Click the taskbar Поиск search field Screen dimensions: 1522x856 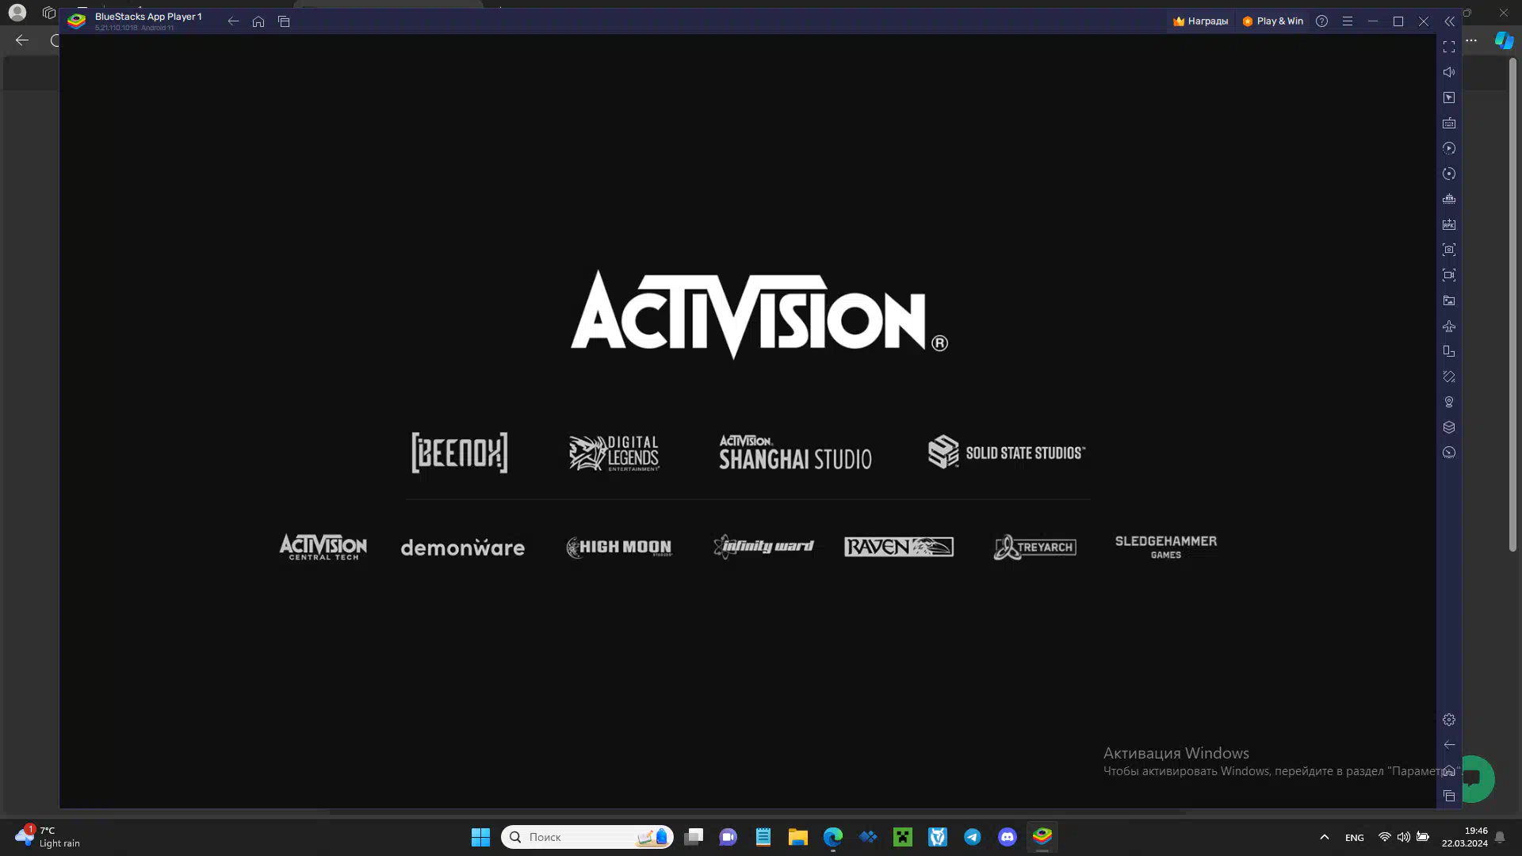coord(587,837)
